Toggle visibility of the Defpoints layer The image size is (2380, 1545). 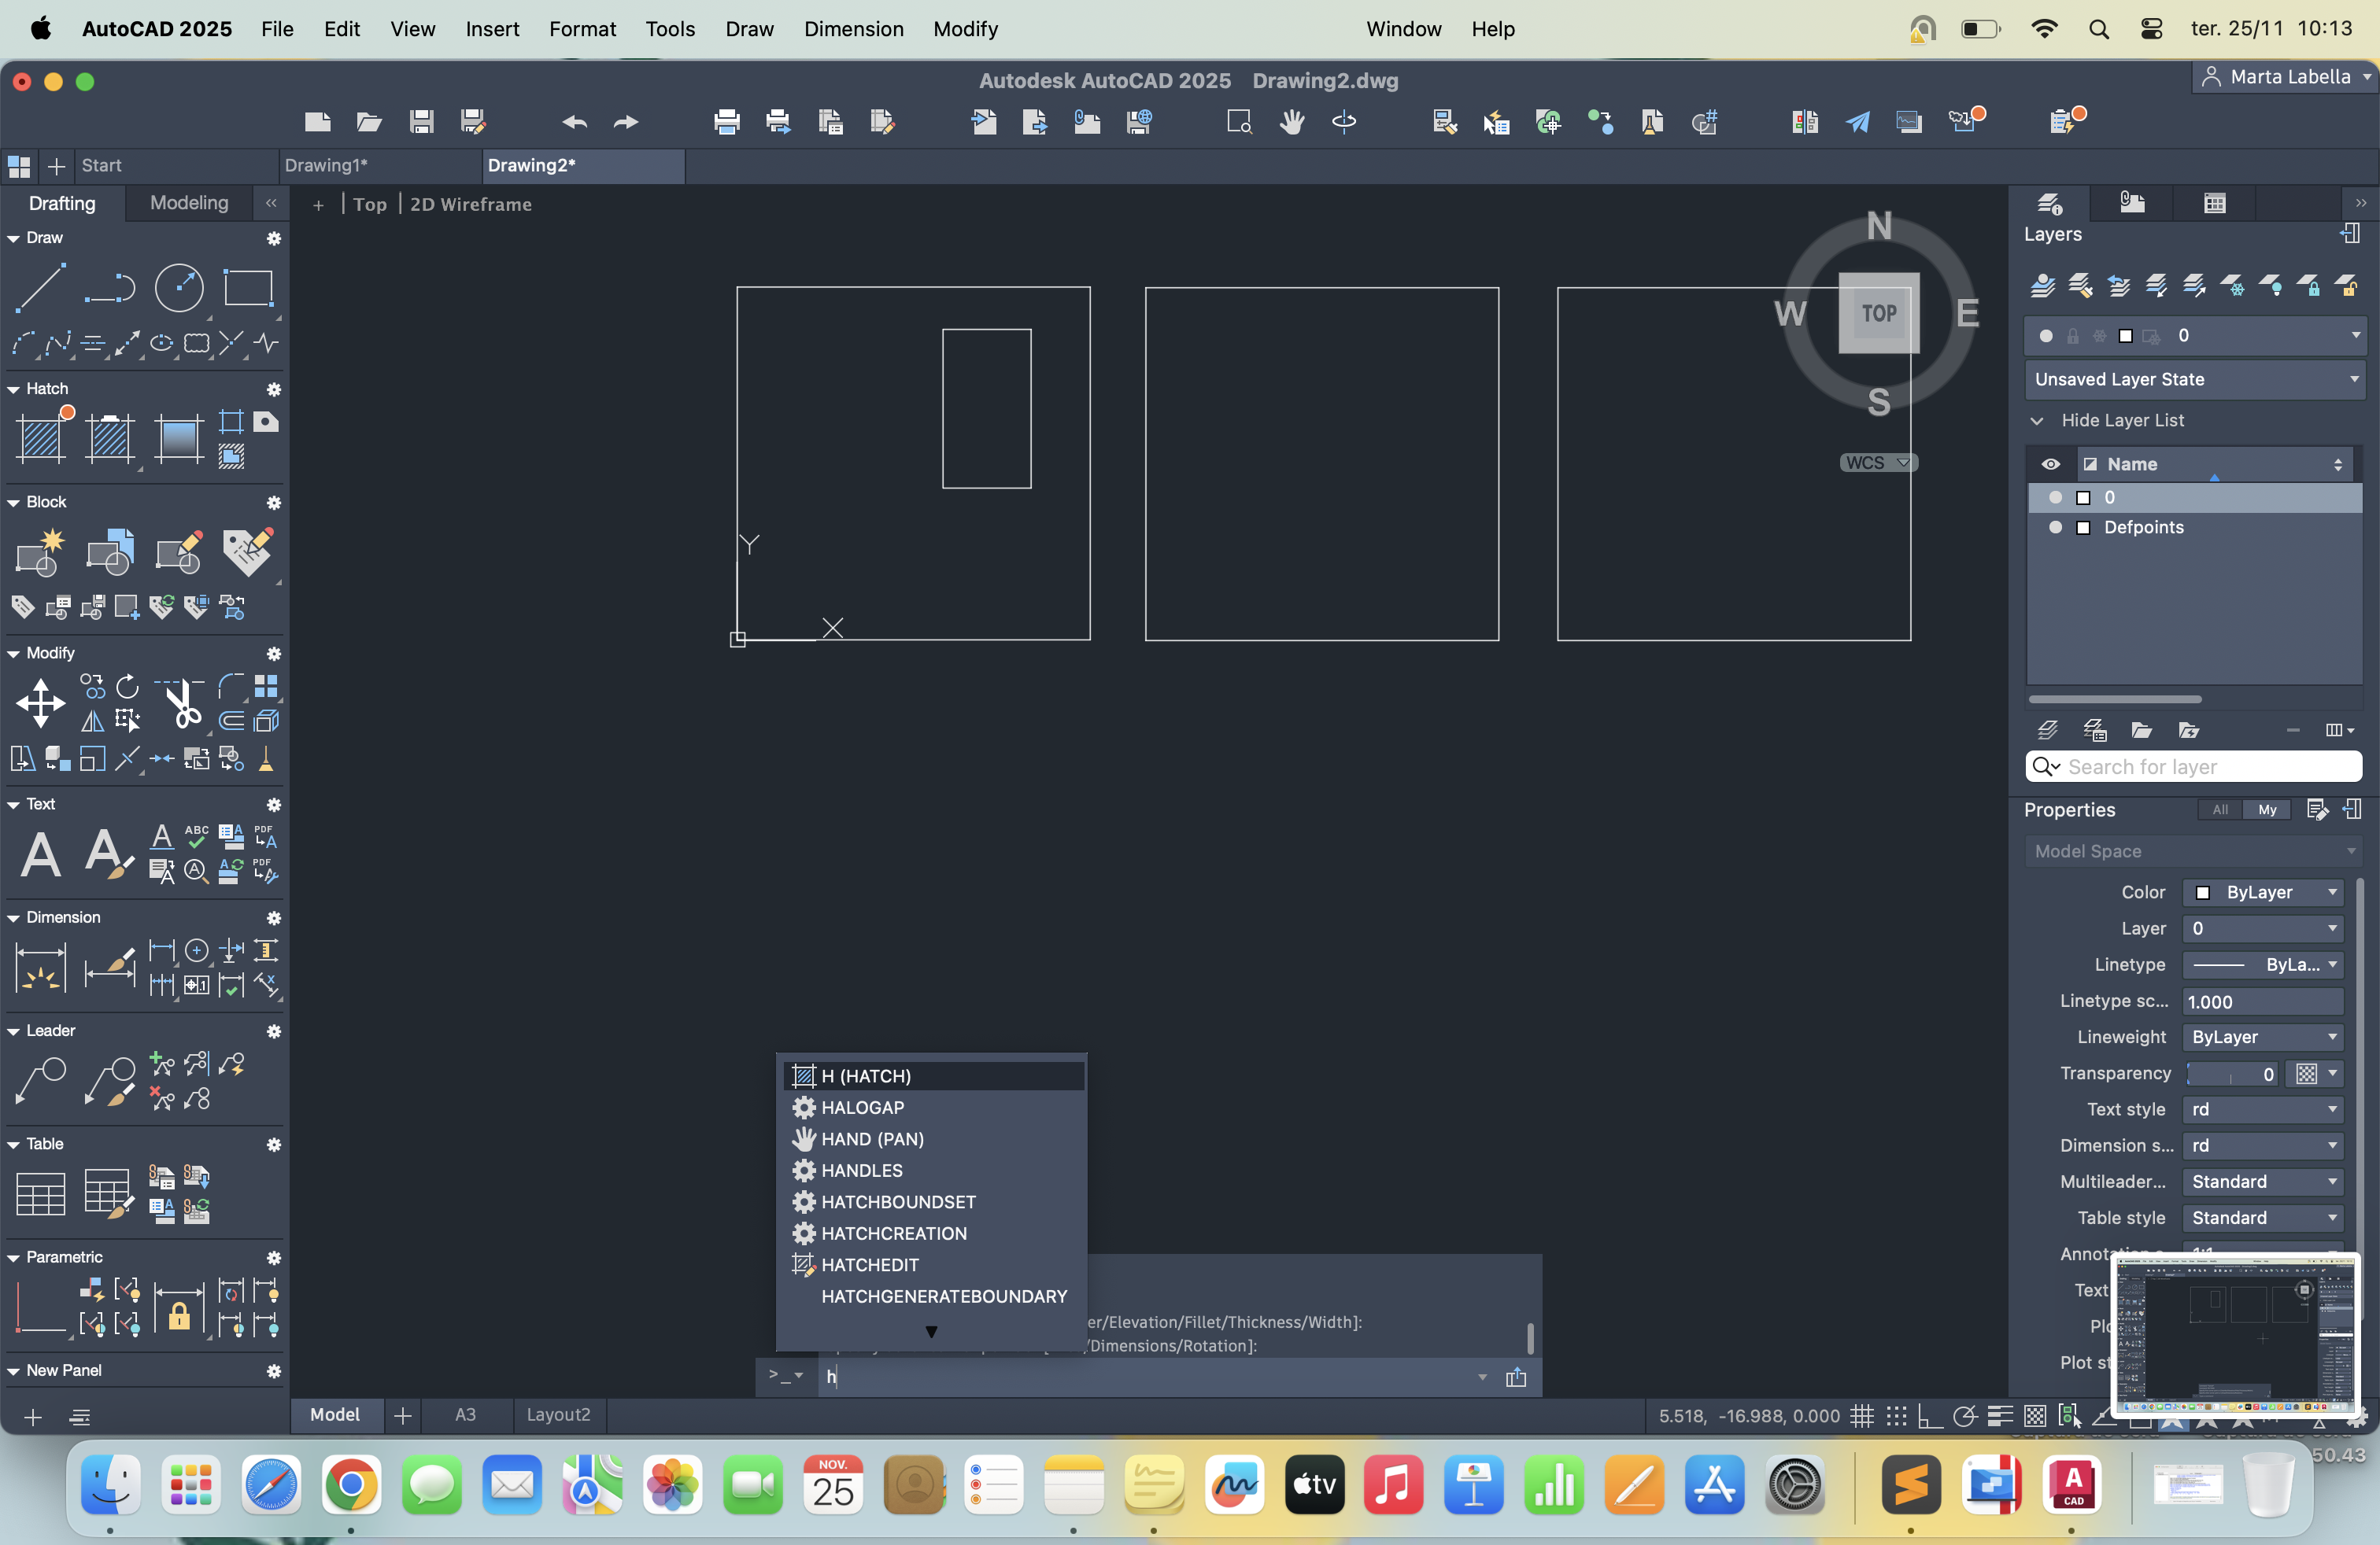(x=2055, y=528)
